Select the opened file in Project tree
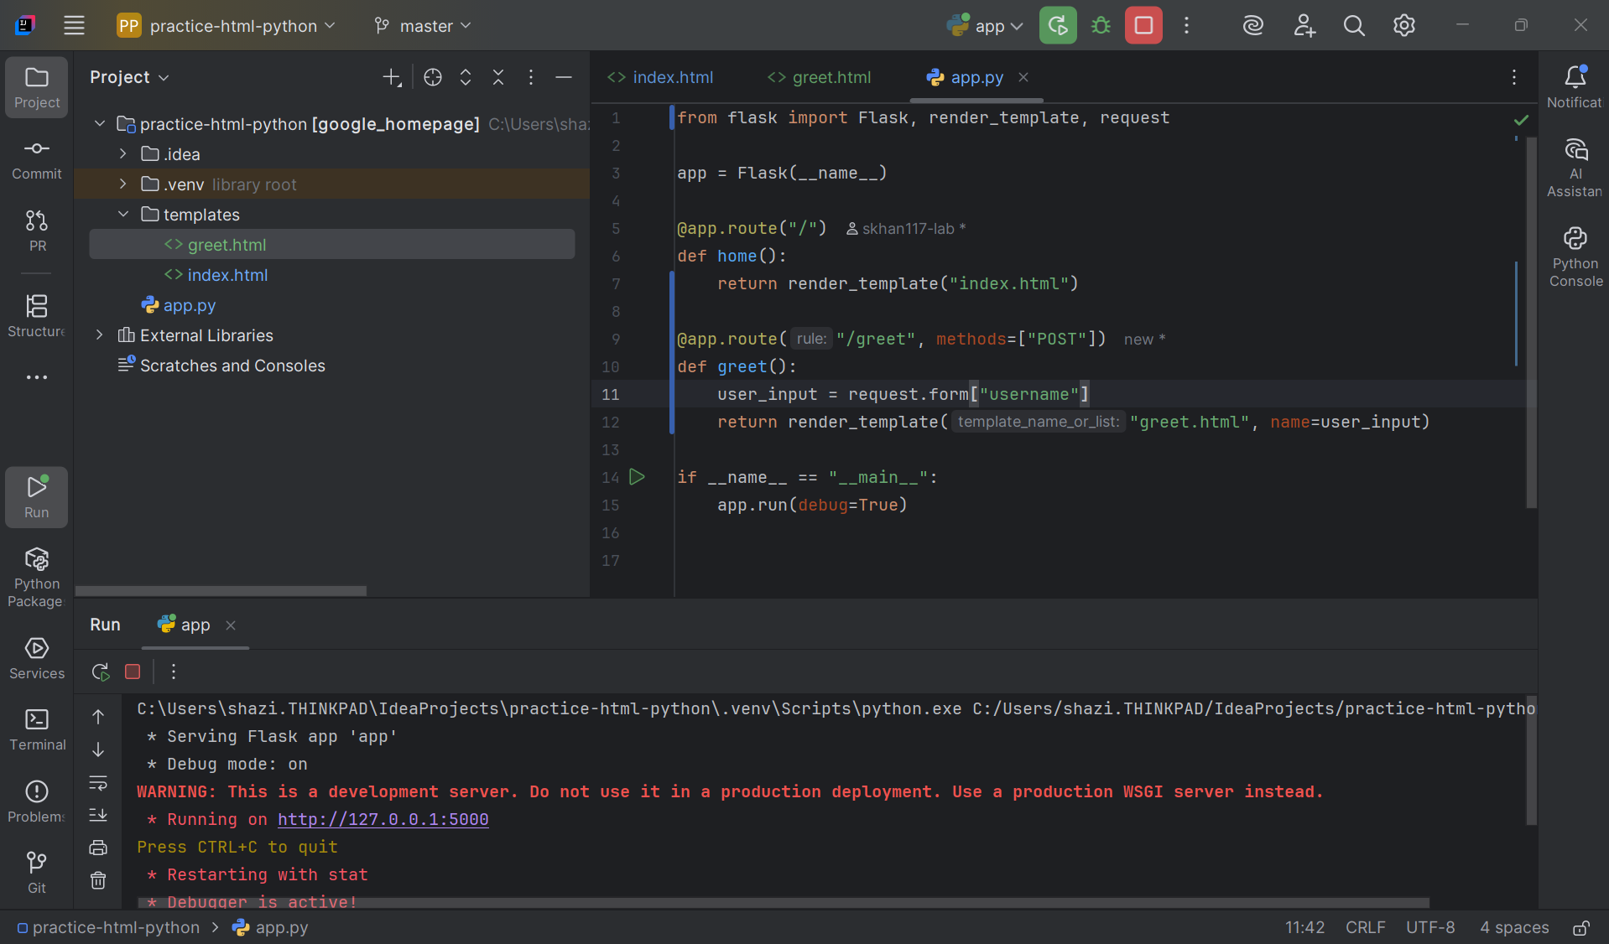This screenshot has height=944, width=1609. pos(433,77)
